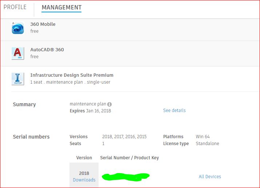Click the 'Summary' section heading
Viewport: 260px width, 188px height.
[24, 104]
